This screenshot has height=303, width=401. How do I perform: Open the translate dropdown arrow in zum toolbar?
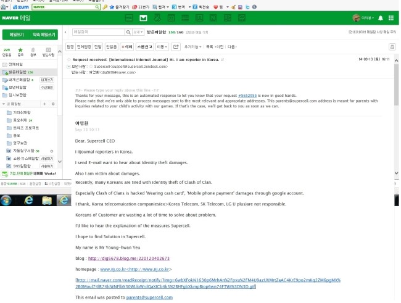tap(189, 7)
